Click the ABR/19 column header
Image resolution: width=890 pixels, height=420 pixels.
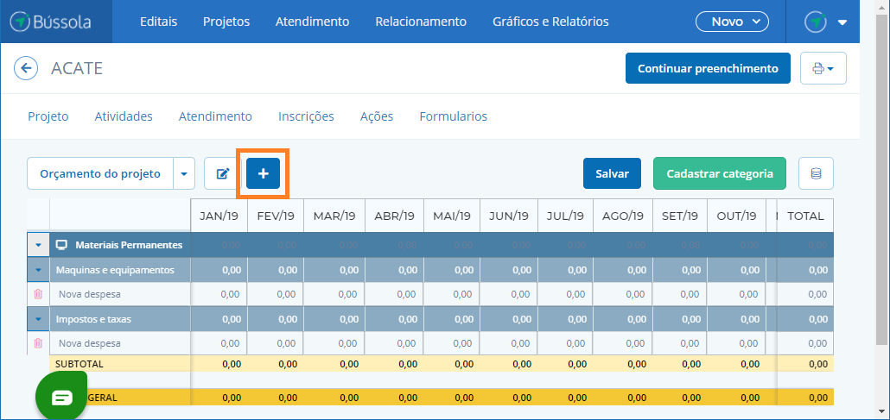tap(394, 216)
